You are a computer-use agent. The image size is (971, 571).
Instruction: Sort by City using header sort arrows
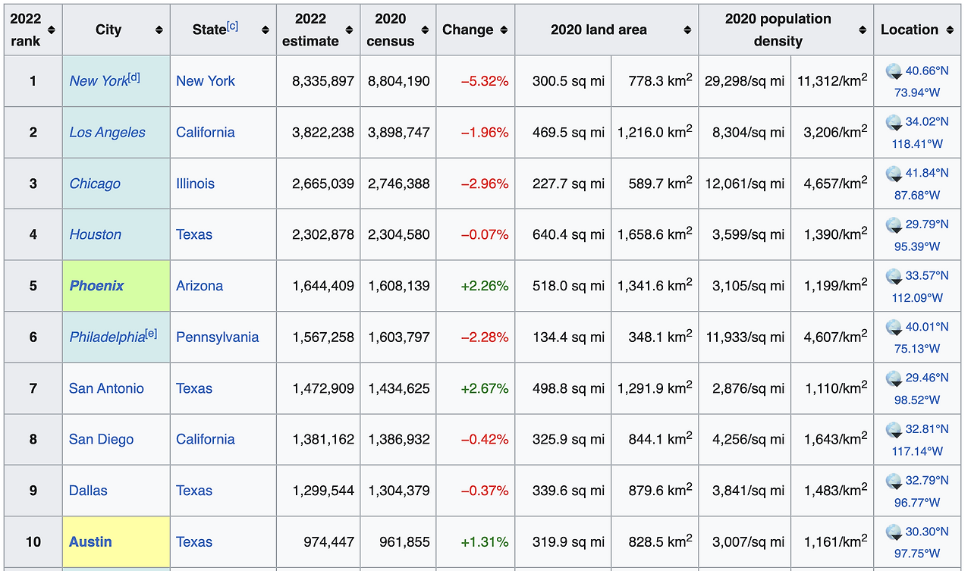pyautogui.click(x=159, y=30)
